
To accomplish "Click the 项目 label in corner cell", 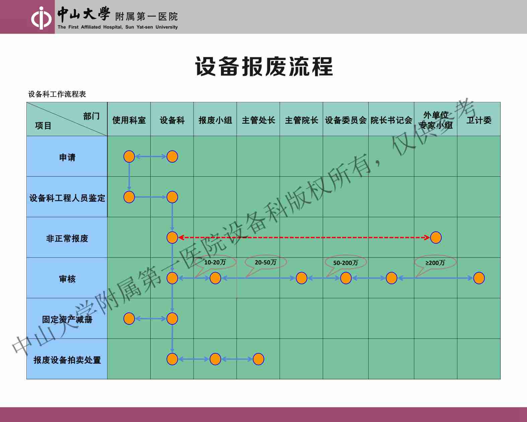I will coord(43,126).
